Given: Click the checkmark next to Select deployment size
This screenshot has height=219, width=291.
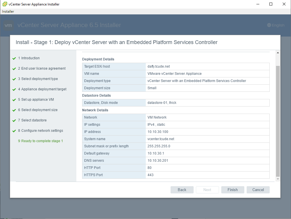Looking at the screenshot, I should coord(14,110).
